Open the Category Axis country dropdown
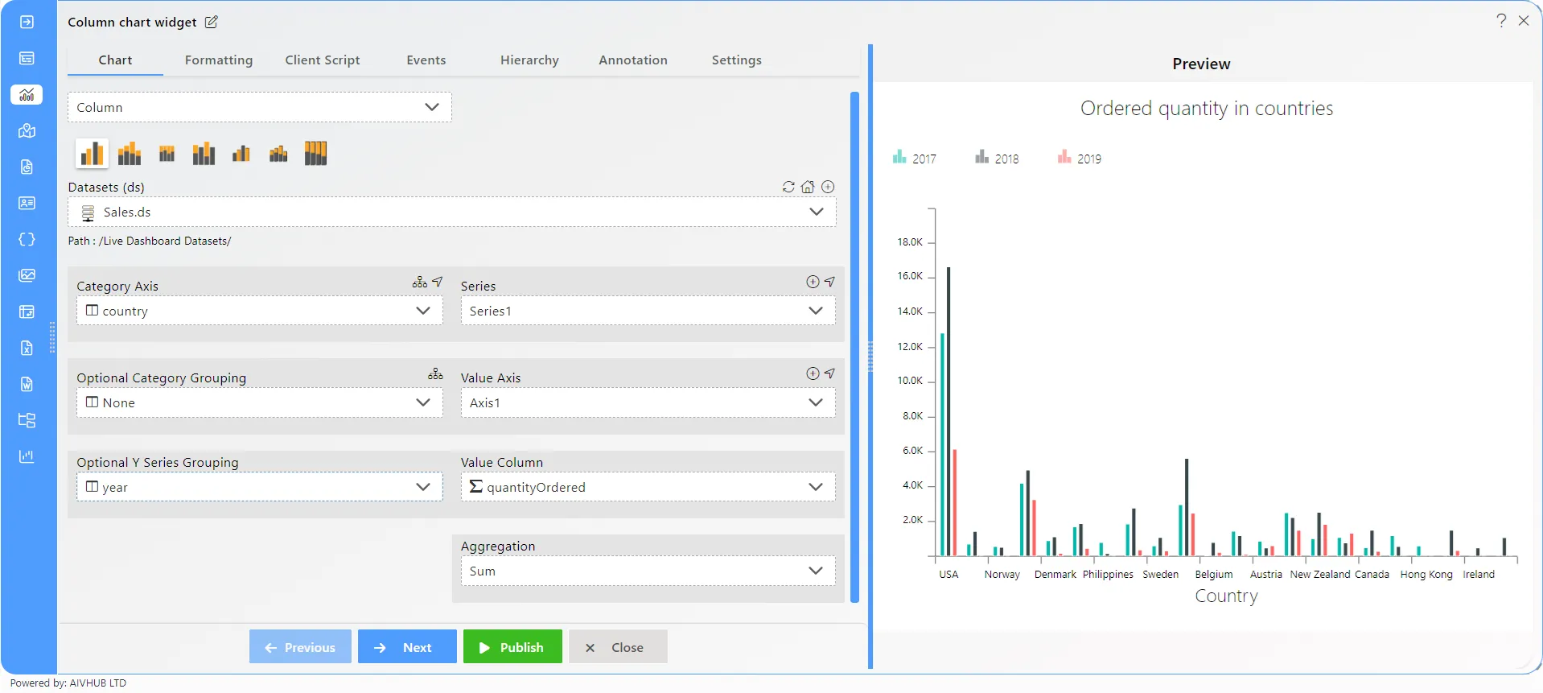 [260, 311]
